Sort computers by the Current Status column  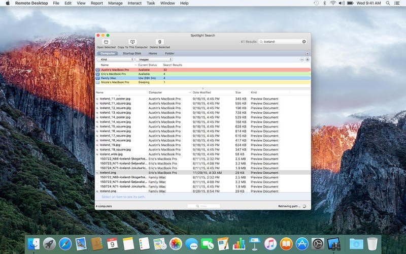pyautogui.click(x=147, y=65)
